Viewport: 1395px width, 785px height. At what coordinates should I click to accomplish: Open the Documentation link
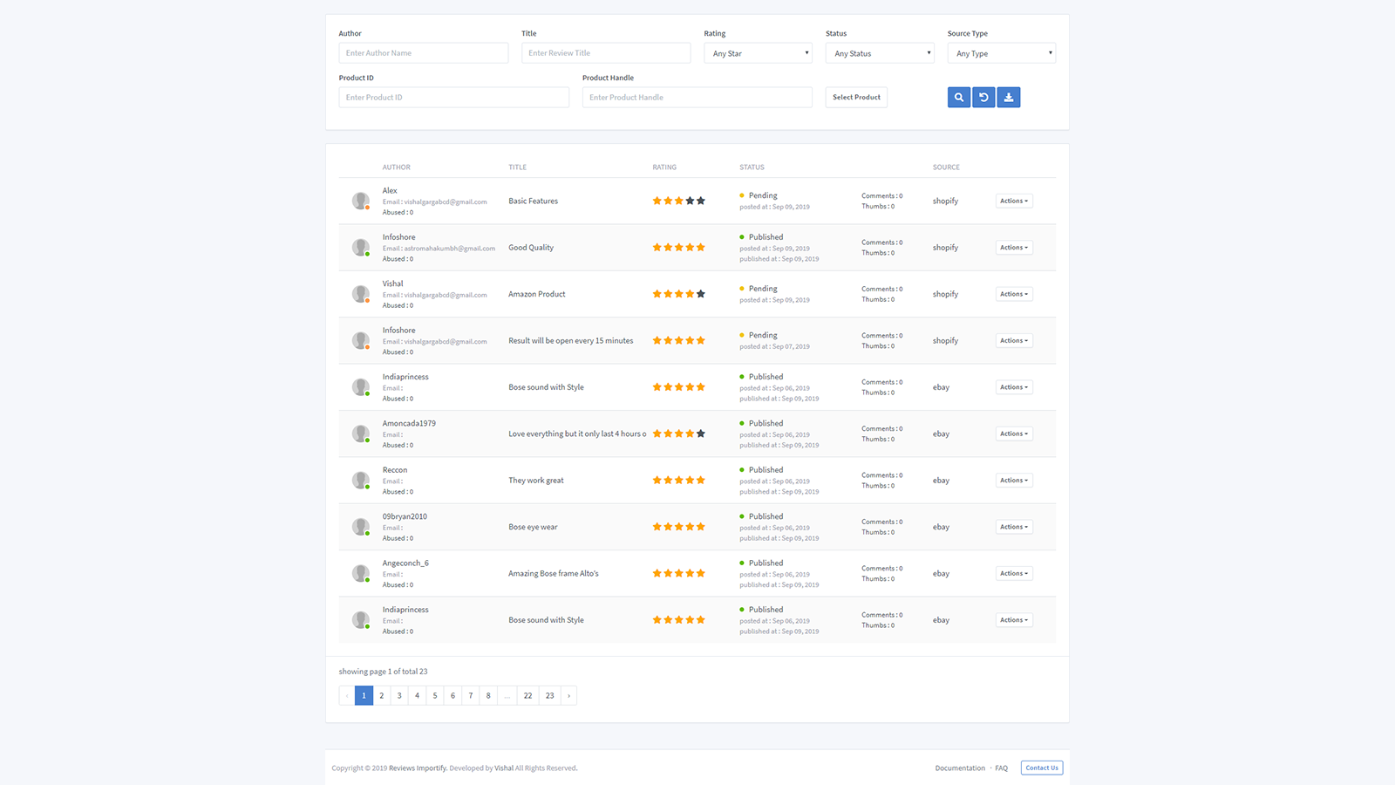click(x=959, y=768)
